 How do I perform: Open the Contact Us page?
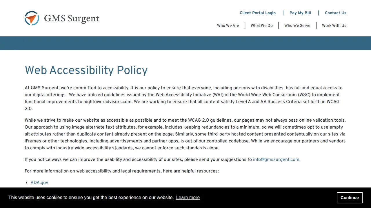pyautogui.click(x=336, y=13)
